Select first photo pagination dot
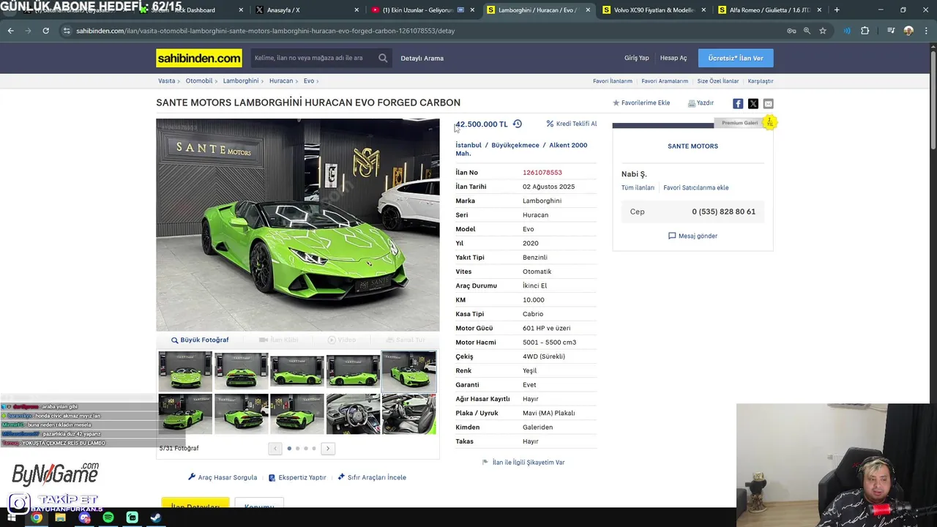The image size is (937, 527). [x=289, y=448]
